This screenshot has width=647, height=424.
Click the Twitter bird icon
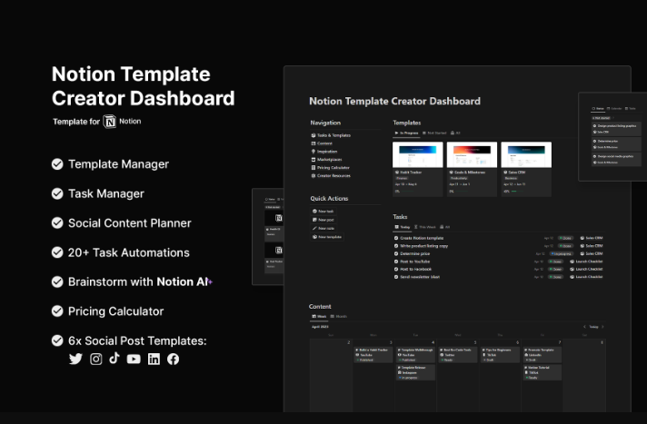(x=75, y=359)
